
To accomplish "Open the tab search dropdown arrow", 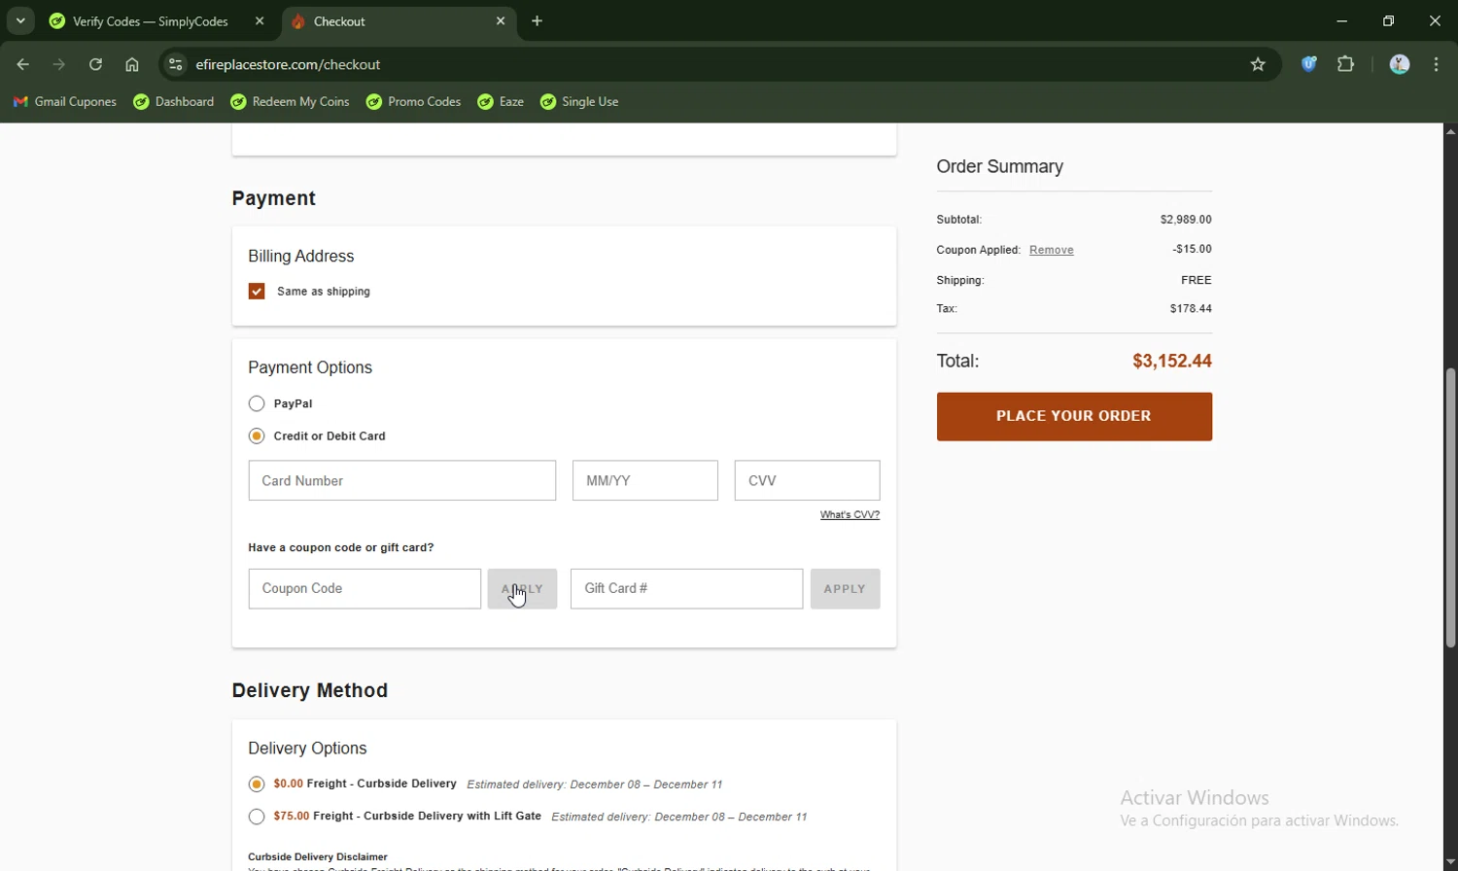I will [20, 20].
